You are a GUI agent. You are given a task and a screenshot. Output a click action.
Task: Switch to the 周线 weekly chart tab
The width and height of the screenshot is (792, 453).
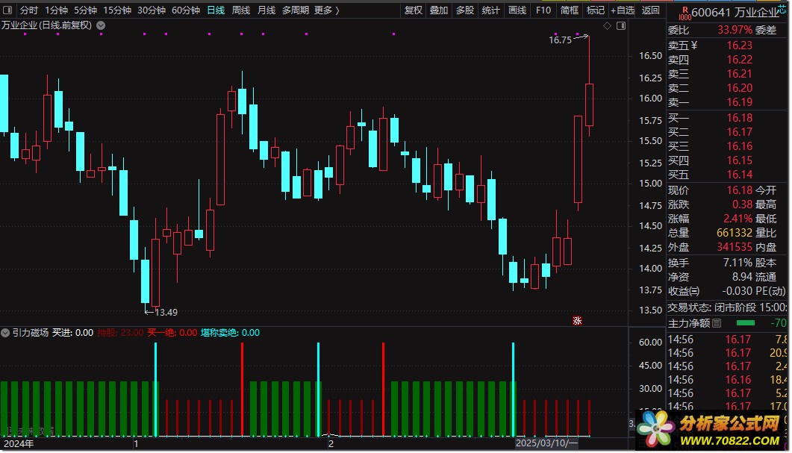click(241, 10)
